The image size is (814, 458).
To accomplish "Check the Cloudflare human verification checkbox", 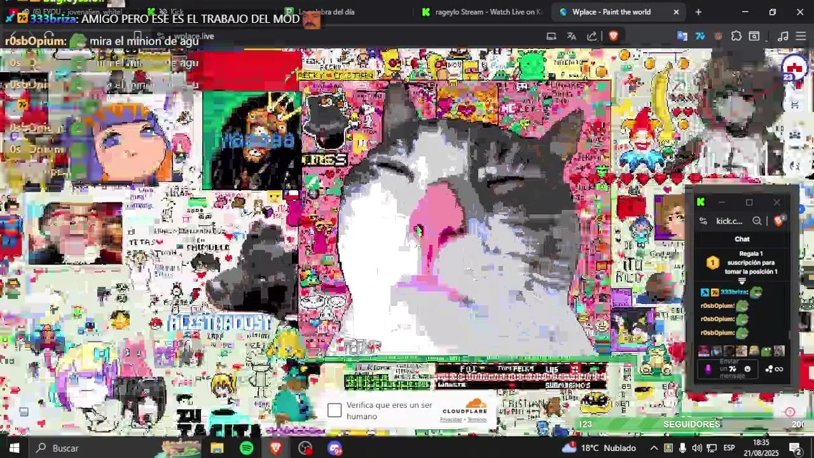I will (x=335, y=410).
